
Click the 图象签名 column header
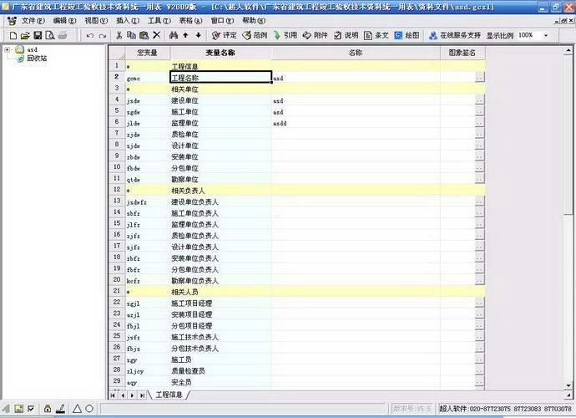point(462,53)
